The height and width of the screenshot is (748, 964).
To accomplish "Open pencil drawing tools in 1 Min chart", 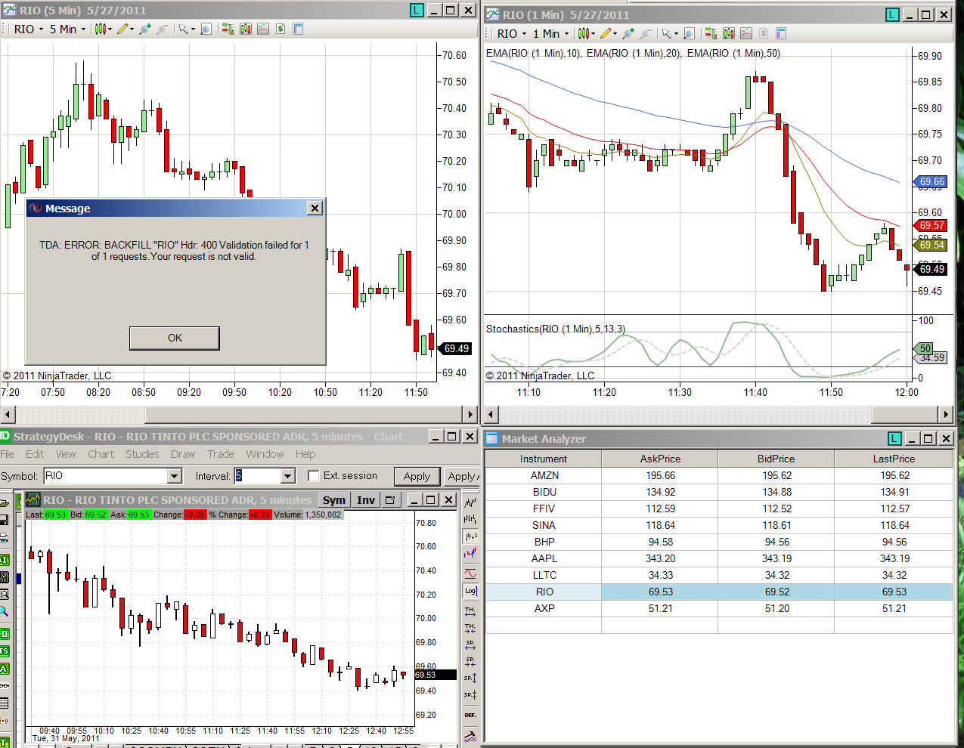I will click(609, 33).
